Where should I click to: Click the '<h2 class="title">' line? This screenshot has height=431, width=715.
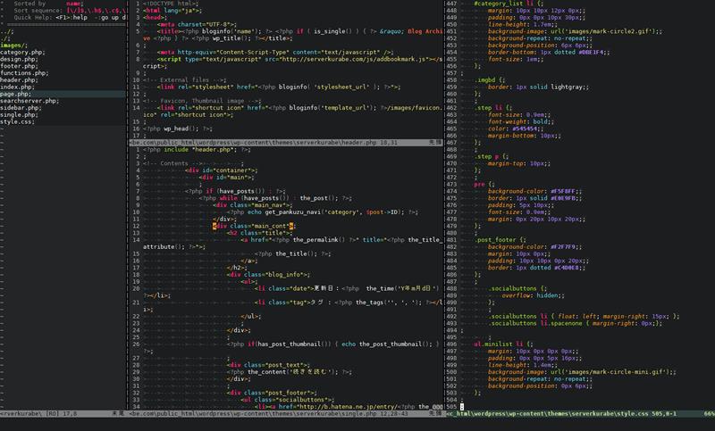259,233
